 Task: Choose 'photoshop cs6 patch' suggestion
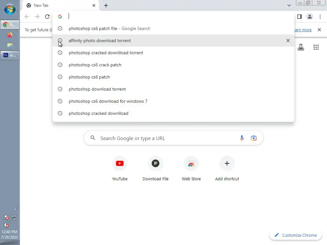[173, 77]
